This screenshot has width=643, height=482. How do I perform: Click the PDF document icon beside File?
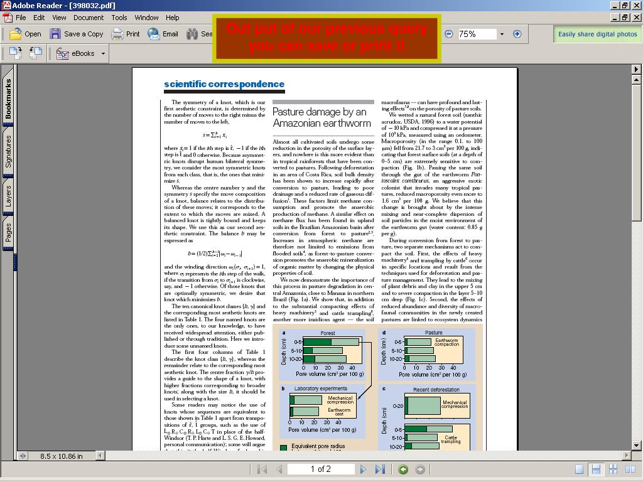7,18
